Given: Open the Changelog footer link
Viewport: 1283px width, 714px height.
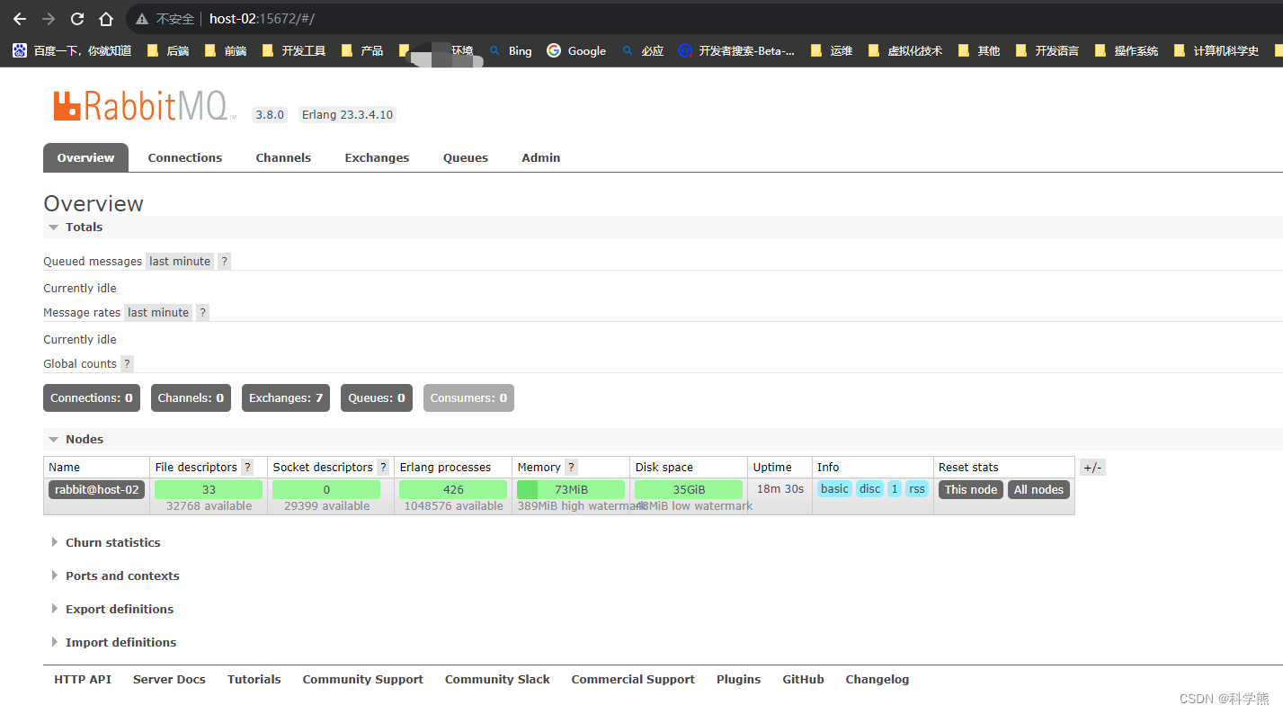Looking at the screenshot, I should pos(878,680).
